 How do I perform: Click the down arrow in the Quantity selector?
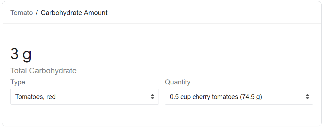coord(307,98)
